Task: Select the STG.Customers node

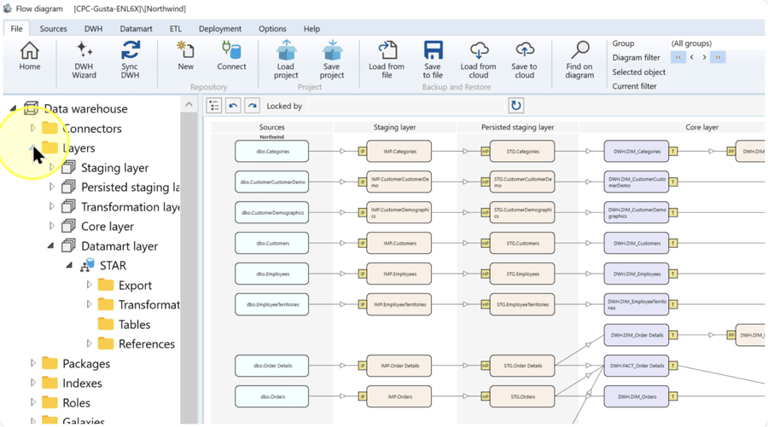Action: (x=522, y=243)
